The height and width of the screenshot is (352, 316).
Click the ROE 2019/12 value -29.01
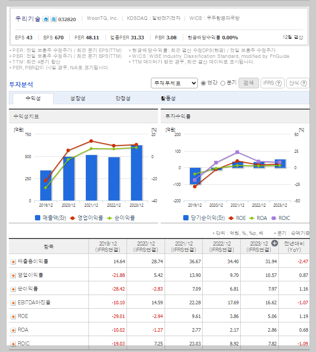(x=118, y=316)
